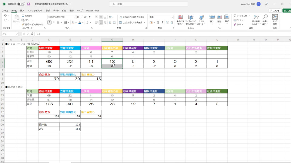Toggle middle vertical alignment

point(101,17)
